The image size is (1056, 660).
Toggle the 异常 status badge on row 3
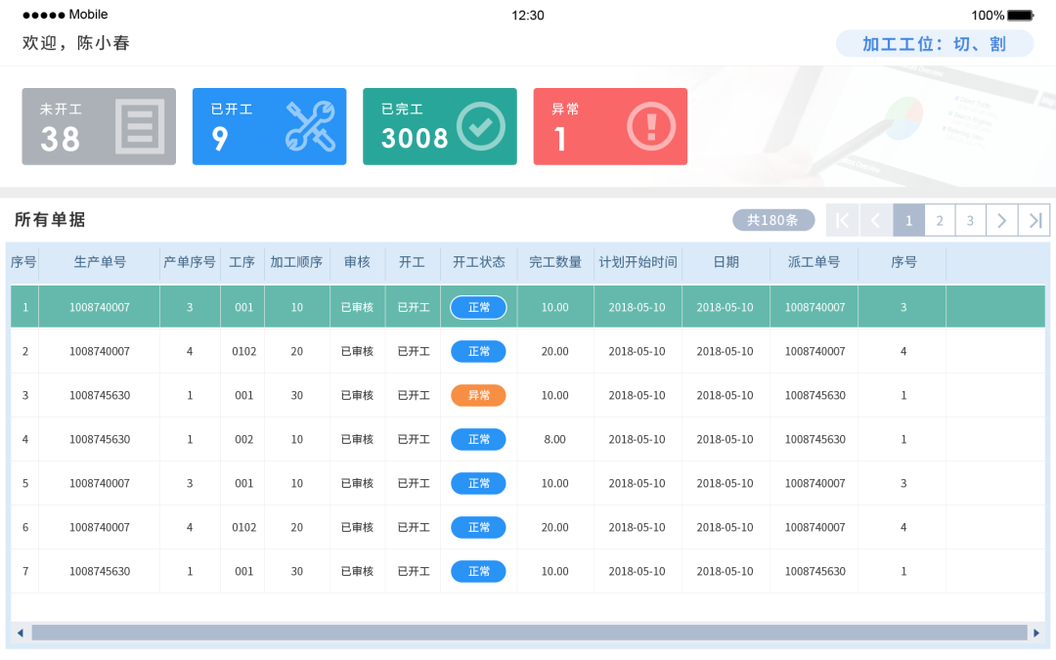click(x=478, y=395)
